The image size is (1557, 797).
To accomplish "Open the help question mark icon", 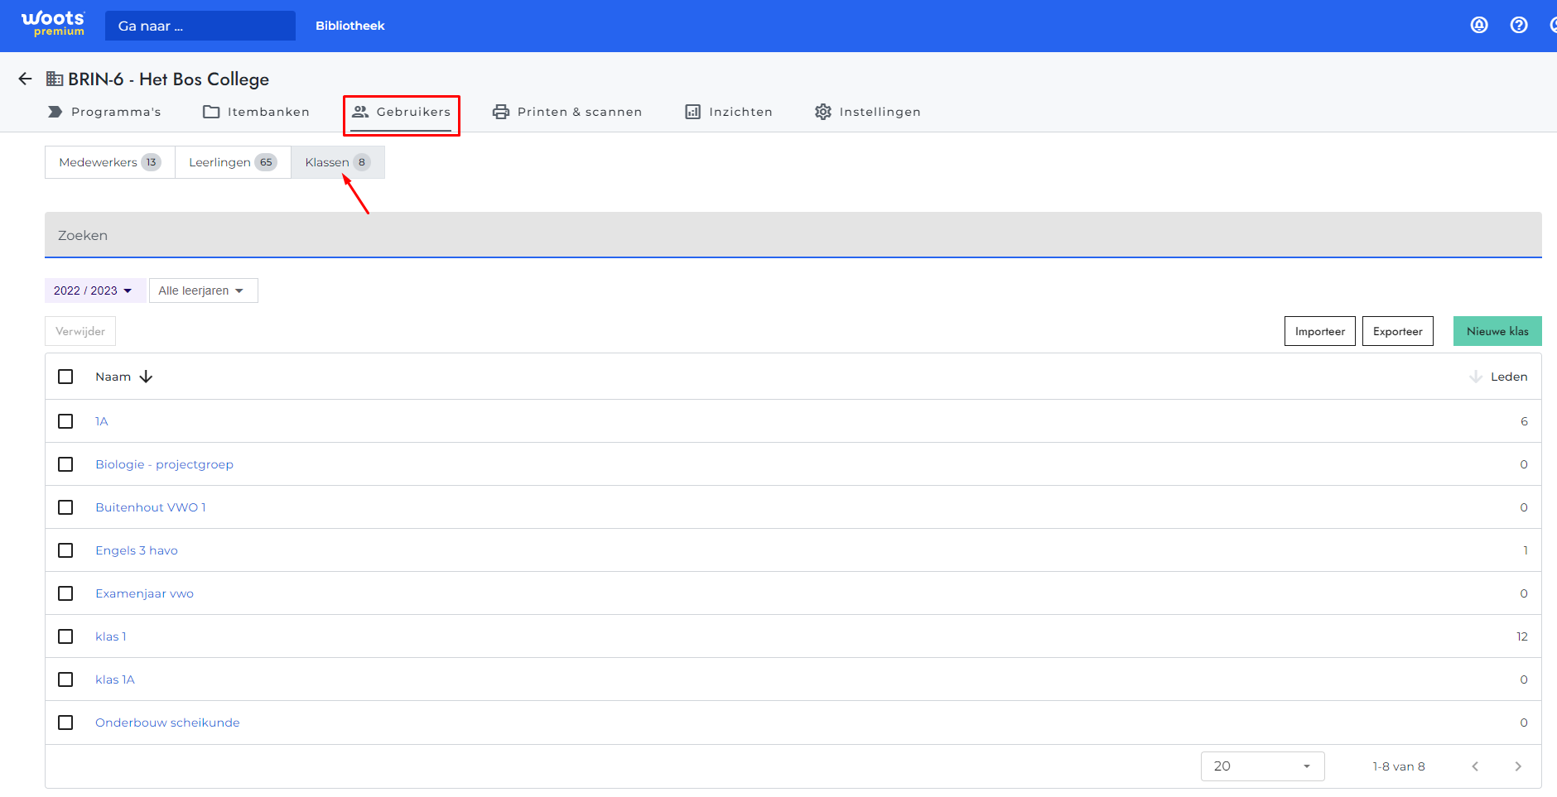I will [1518, 25].
